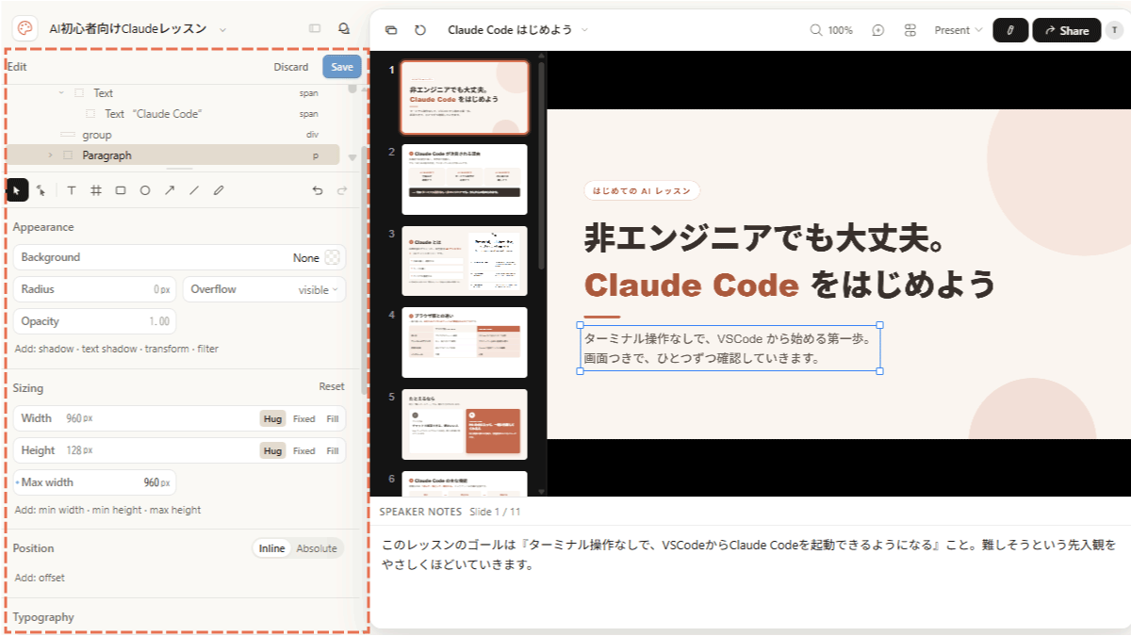1131x636 pixels.
Task: Click the add comment bubble icon
Action: click(x=878, y=30)
